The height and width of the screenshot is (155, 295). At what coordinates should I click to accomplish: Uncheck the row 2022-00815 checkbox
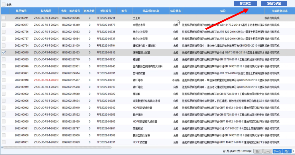click(4, 53)
